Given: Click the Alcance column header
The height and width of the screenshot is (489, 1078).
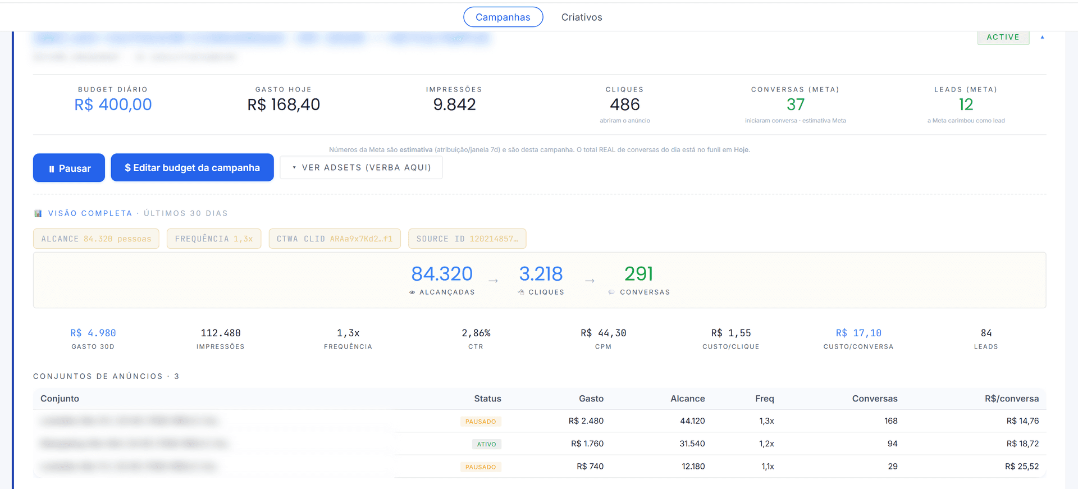Looking at the screenshot, I should tap(688, 399).
